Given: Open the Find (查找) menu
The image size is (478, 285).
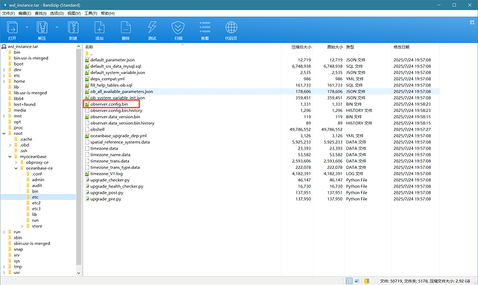Looking at the screenshot, I should click(41, 13).
